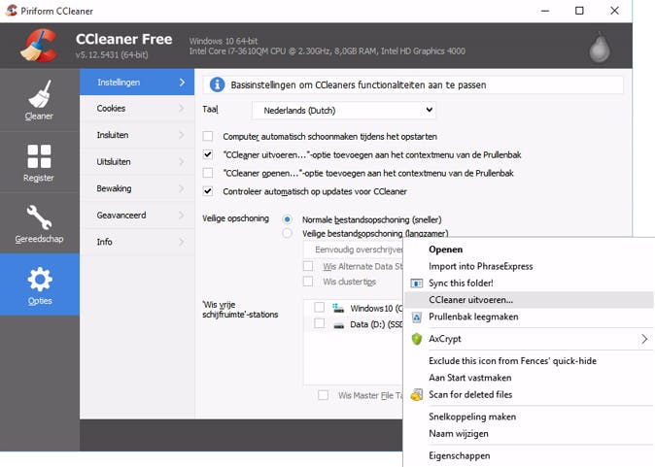Click the chevron beside Insluiten
The height and width of the screenshot is (467, 655).
182,135
